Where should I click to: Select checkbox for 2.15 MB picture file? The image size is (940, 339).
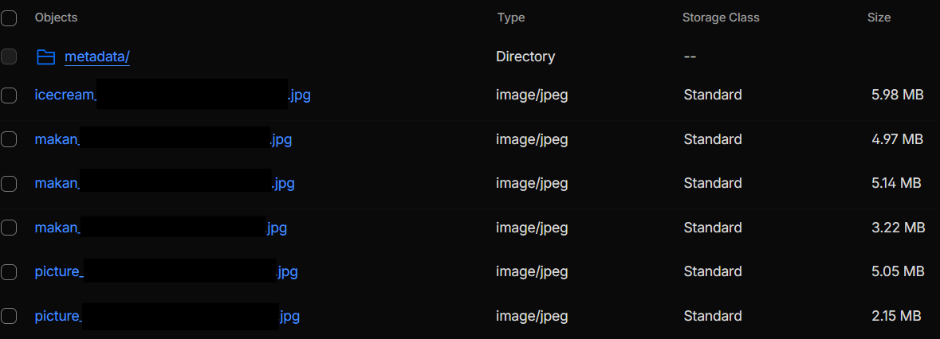[9, 316]
